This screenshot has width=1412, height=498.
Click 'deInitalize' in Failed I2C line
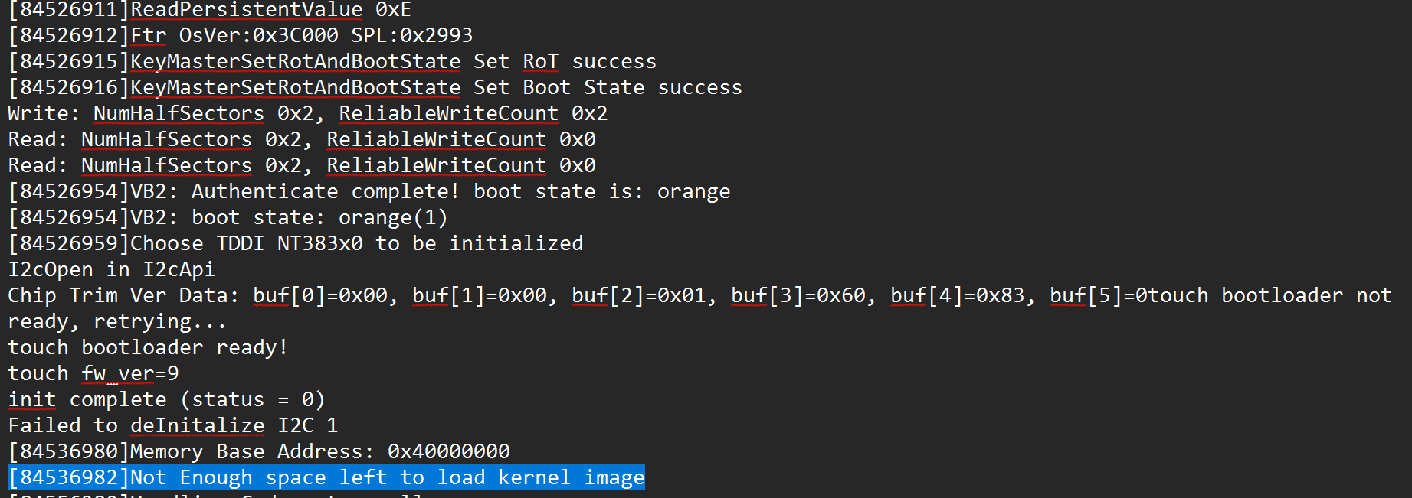[198, 426]
